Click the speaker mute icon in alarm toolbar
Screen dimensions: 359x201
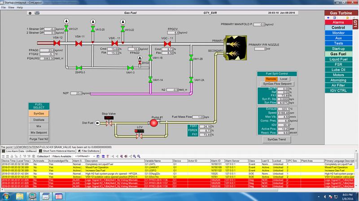[126, 157]
